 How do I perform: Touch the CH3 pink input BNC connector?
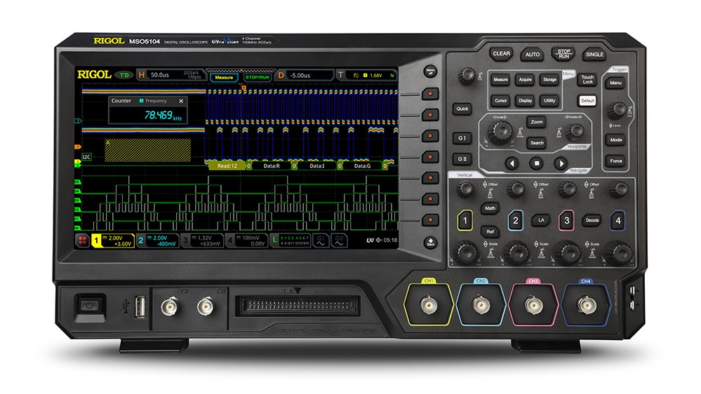click(533, 305)
